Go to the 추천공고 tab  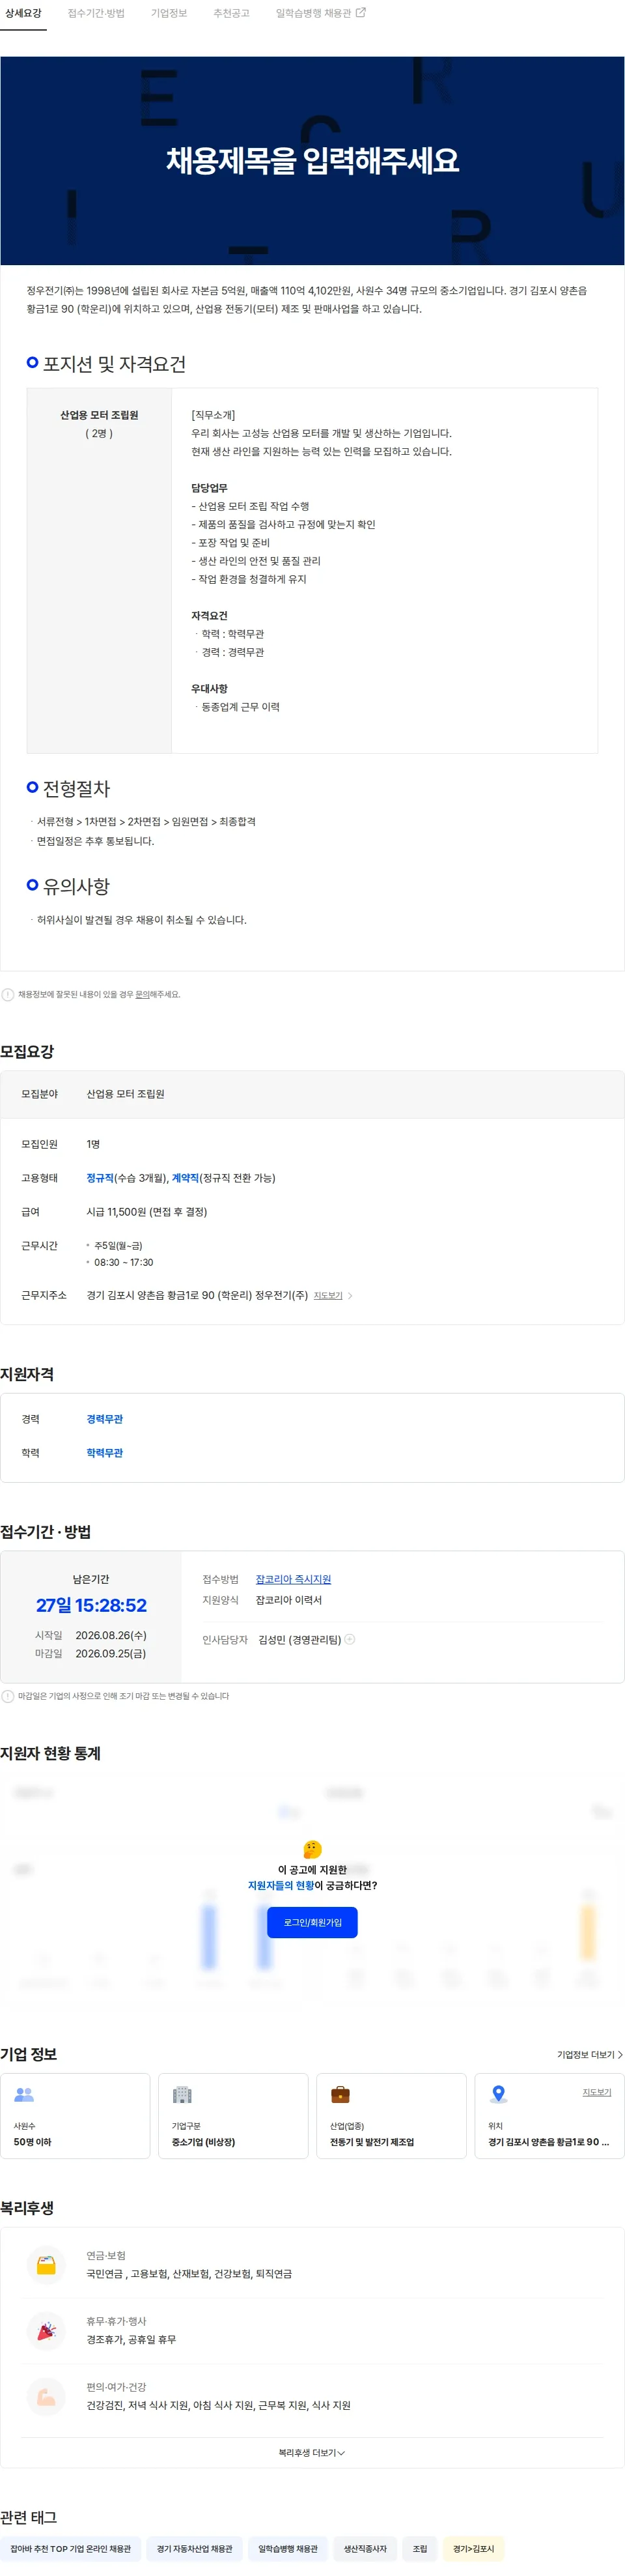click(231, 14)
